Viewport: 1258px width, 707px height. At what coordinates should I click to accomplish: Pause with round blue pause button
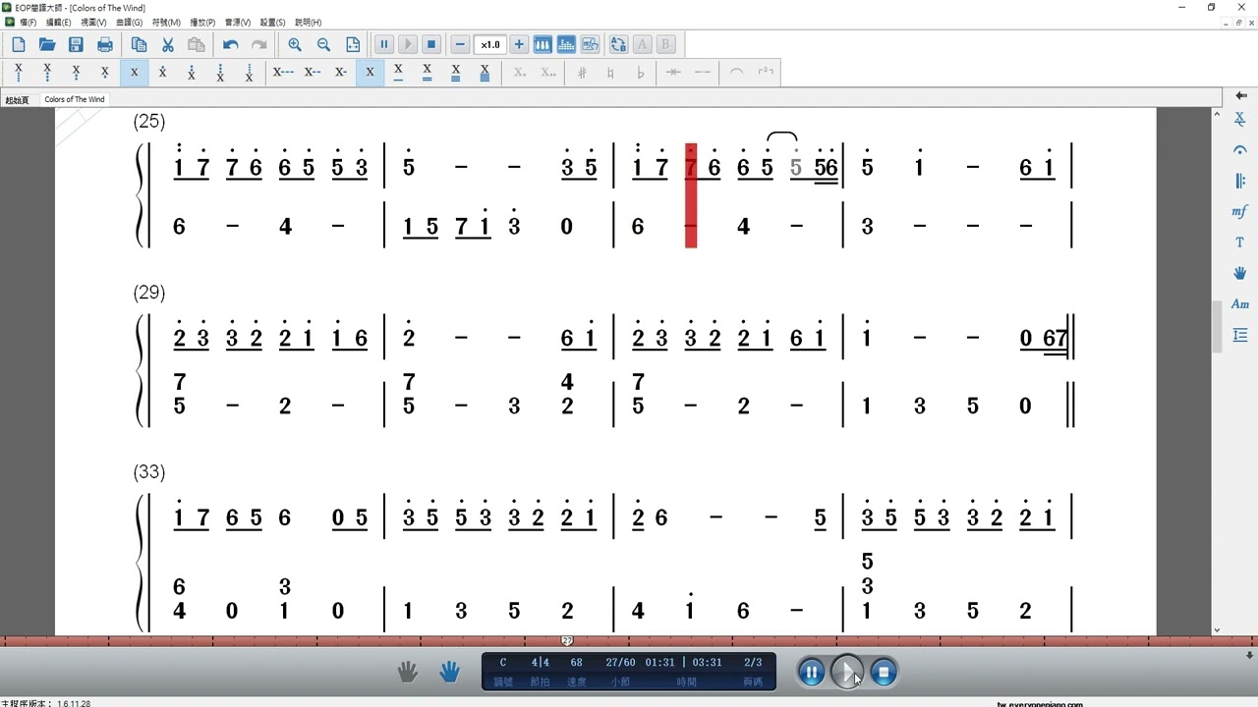(811, 673)
